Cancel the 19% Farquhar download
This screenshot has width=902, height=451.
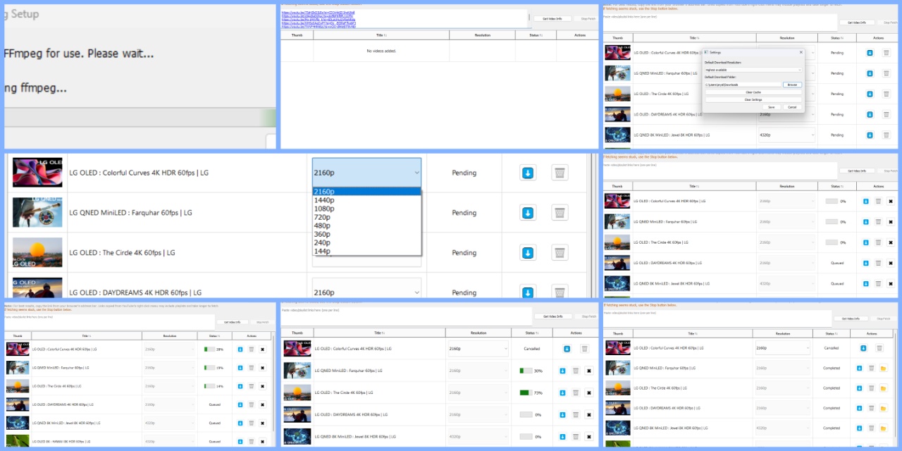point(263,367)
